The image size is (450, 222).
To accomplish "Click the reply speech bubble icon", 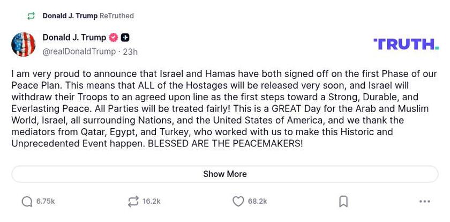I will pos(27,202).
